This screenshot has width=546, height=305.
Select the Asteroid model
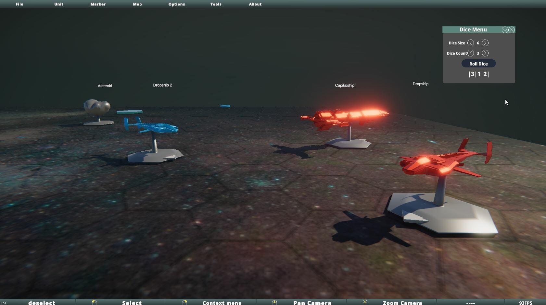click(x=97, y=106)
